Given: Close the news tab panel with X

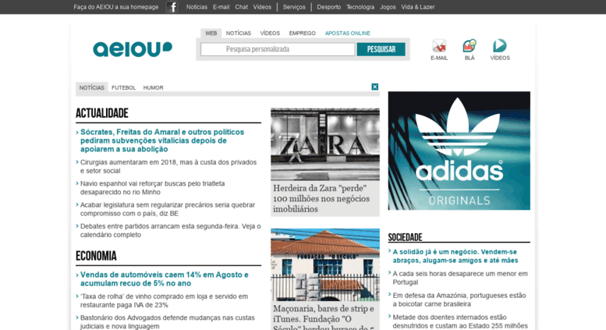Looking at the screenshot, I should [x=375, y=87].
